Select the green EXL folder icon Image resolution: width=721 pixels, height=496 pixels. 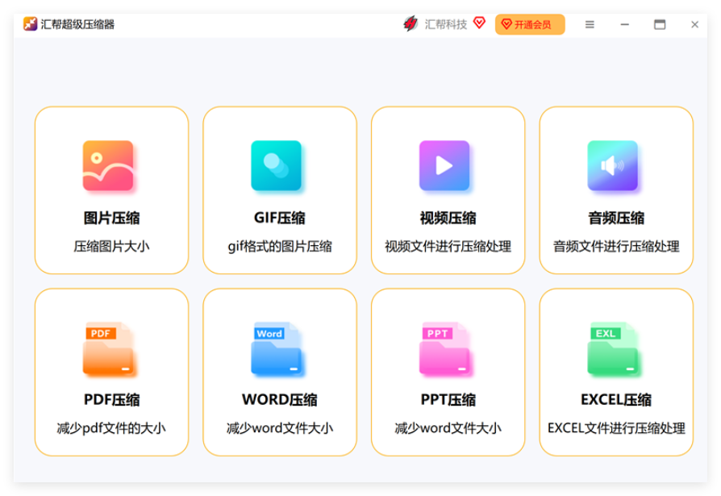(x=613, y=350)
